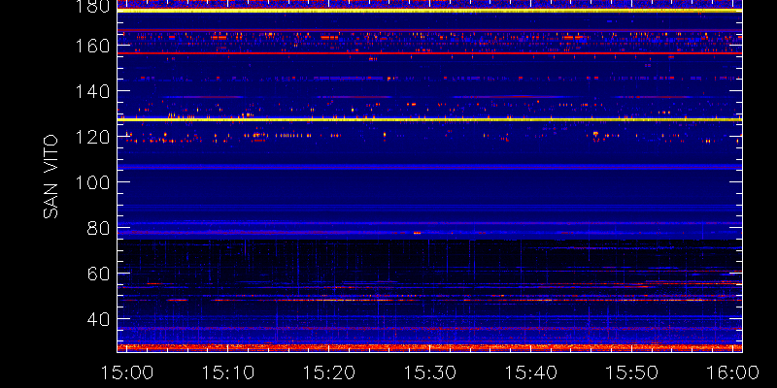Click the 60 frequency axis label
Screen dimensions: 777x388
(x=98, y=274)
